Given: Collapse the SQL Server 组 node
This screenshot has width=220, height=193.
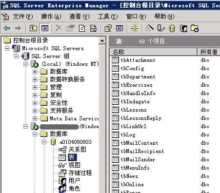Looking at the screenshot, I should (16, 56).
